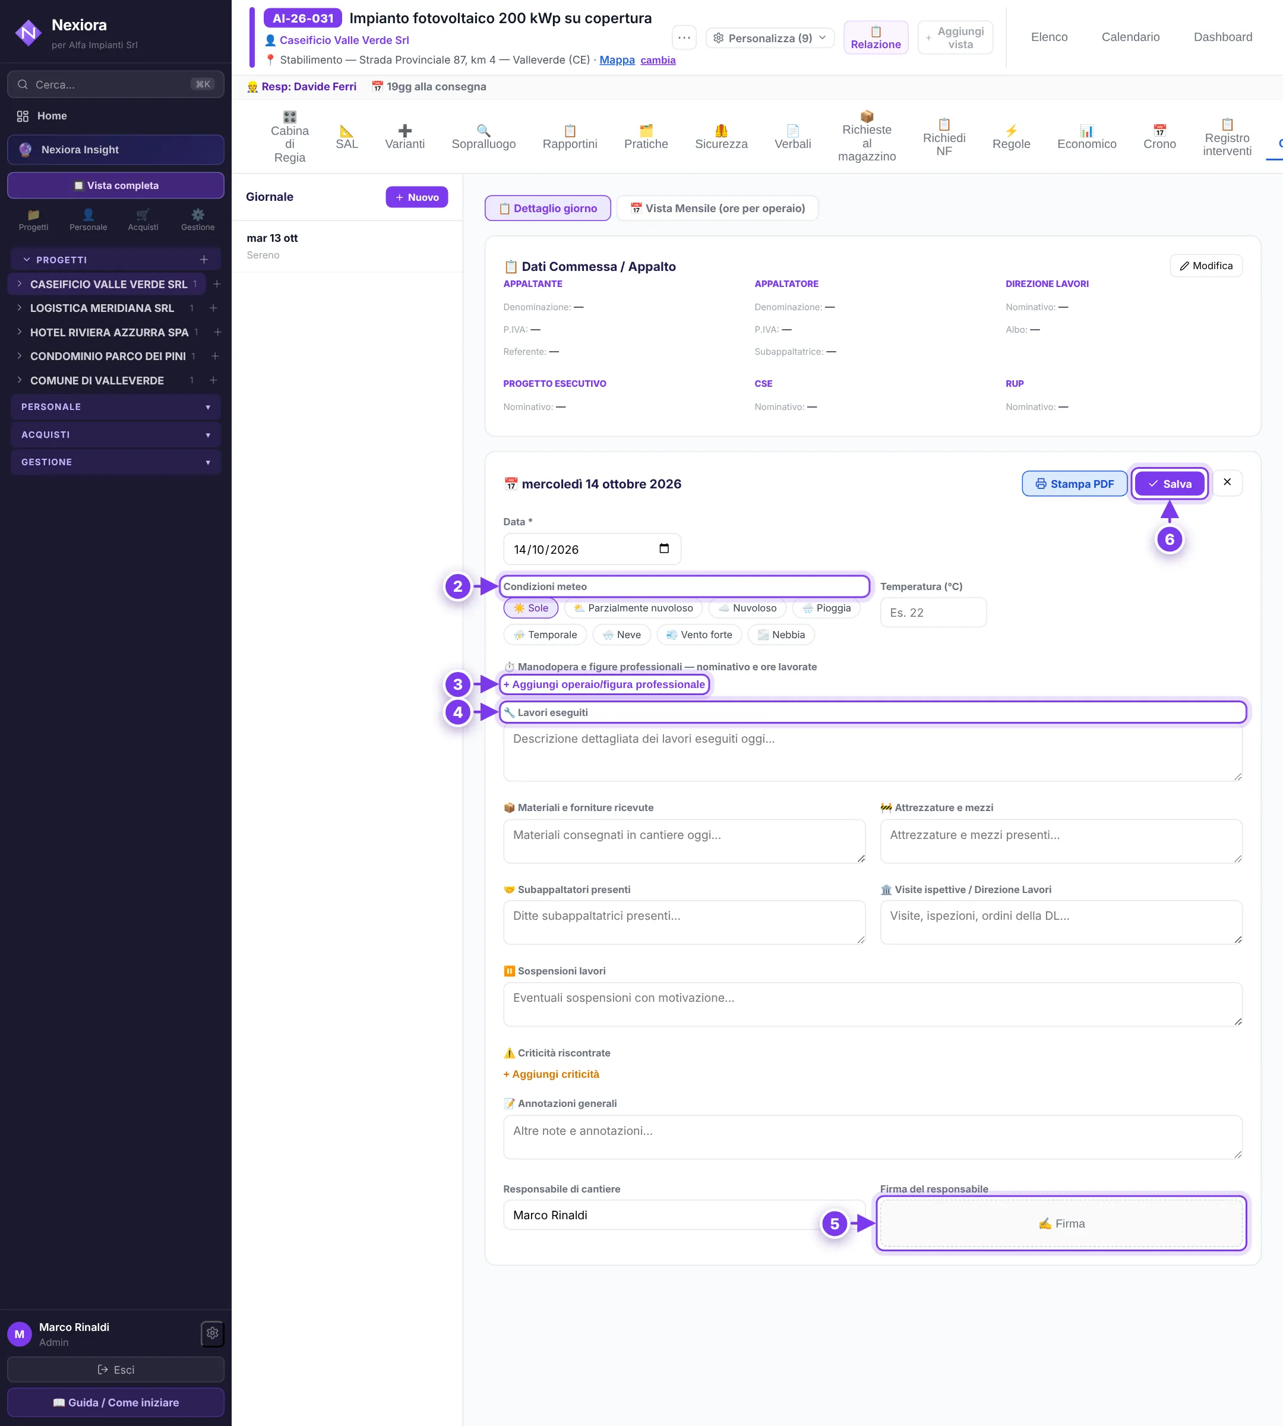Expand Logistica Meridiana Srl project tree
Screen dimensions: 1283x1426
point(19,308)
